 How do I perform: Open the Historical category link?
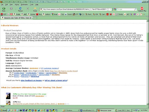[x=35, y=76]
